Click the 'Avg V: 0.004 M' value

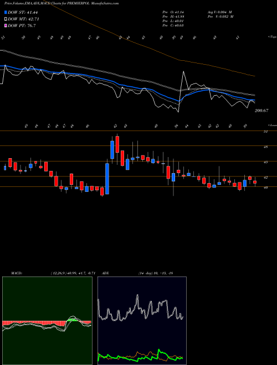pyautogui.click(x=219, y=12)
